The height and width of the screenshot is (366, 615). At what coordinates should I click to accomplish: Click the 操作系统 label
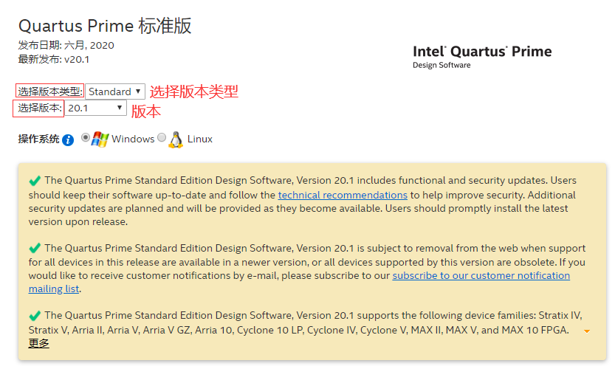pos(38,139)
